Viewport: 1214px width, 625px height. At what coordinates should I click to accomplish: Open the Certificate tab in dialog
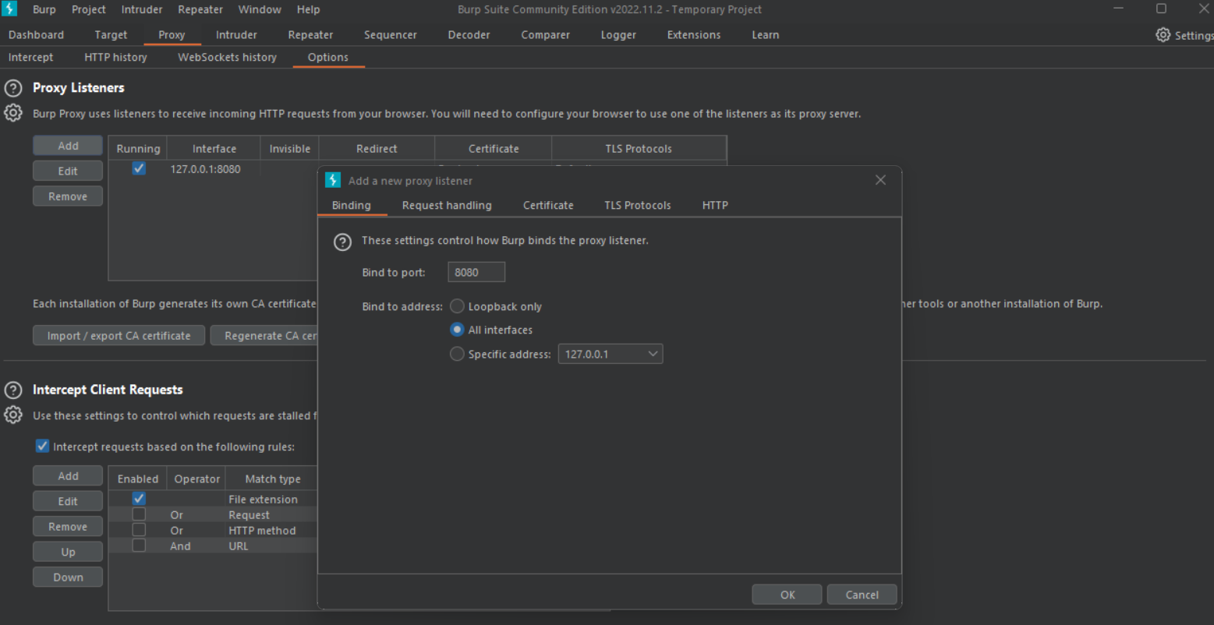[x=548, y=206]
